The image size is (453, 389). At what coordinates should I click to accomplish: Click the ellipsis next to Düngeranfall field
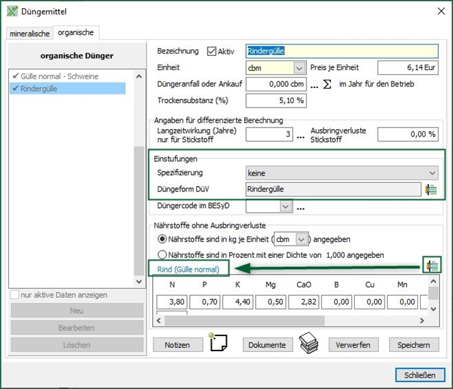(314, 86)
